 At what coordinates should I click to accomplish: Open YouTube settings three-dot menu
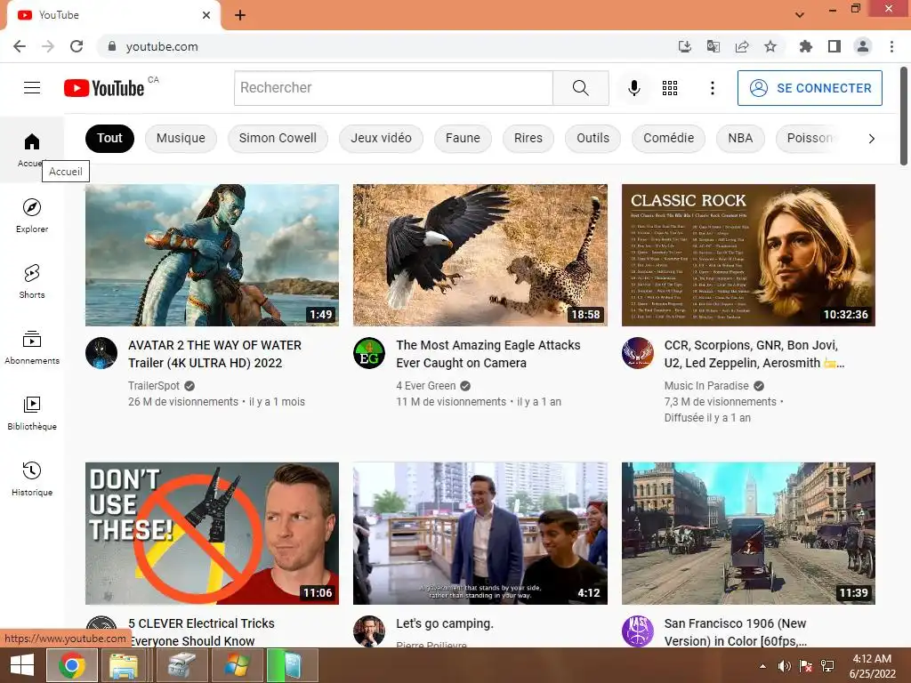pyautogui.click(x=713, y=88)
